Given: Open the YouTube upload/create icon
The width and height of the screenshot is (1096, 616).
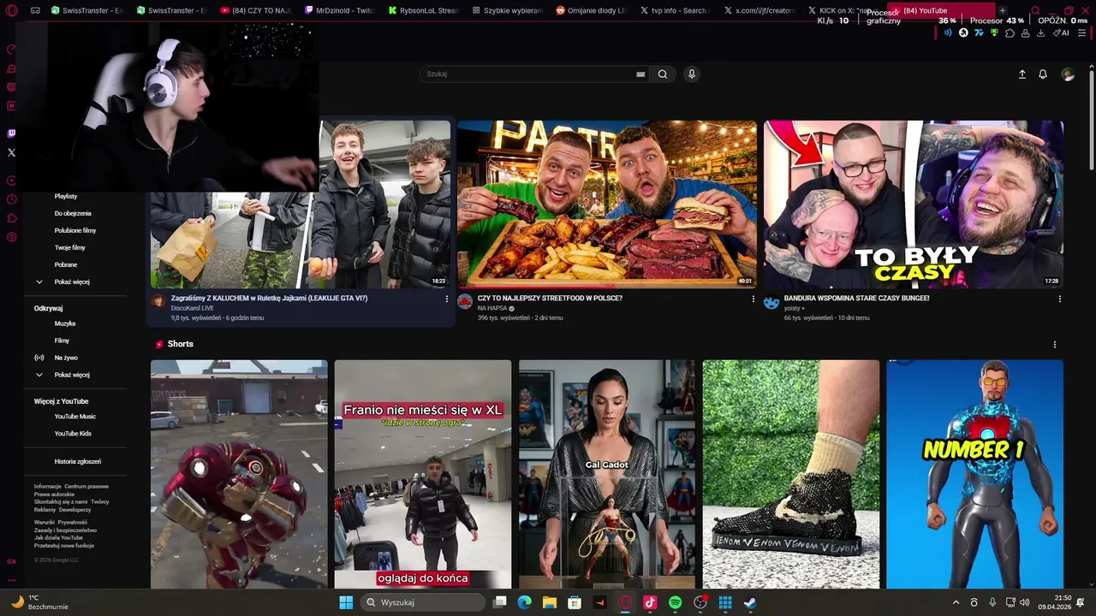Looking at the screenshot, I should coord(1022,74).
